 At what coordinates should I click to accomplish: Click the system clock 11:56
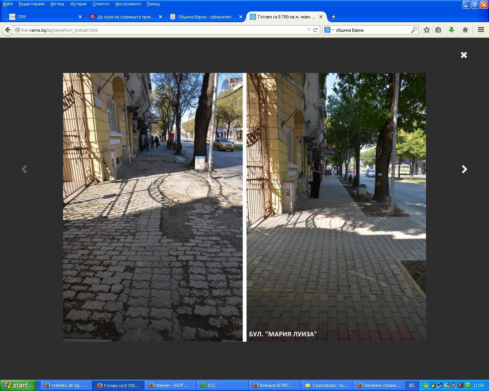[x=478, y=385]
